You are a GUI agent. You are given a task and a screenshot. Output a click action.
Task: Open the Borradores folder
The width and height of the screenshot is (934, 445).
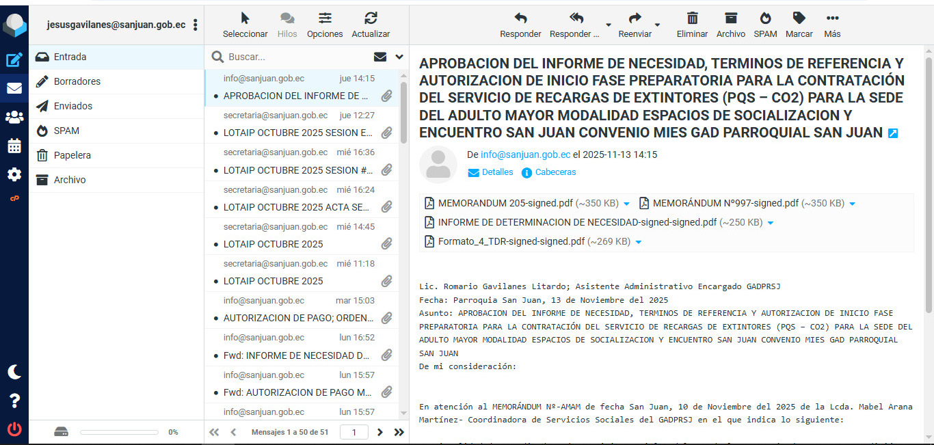[77, 81]
